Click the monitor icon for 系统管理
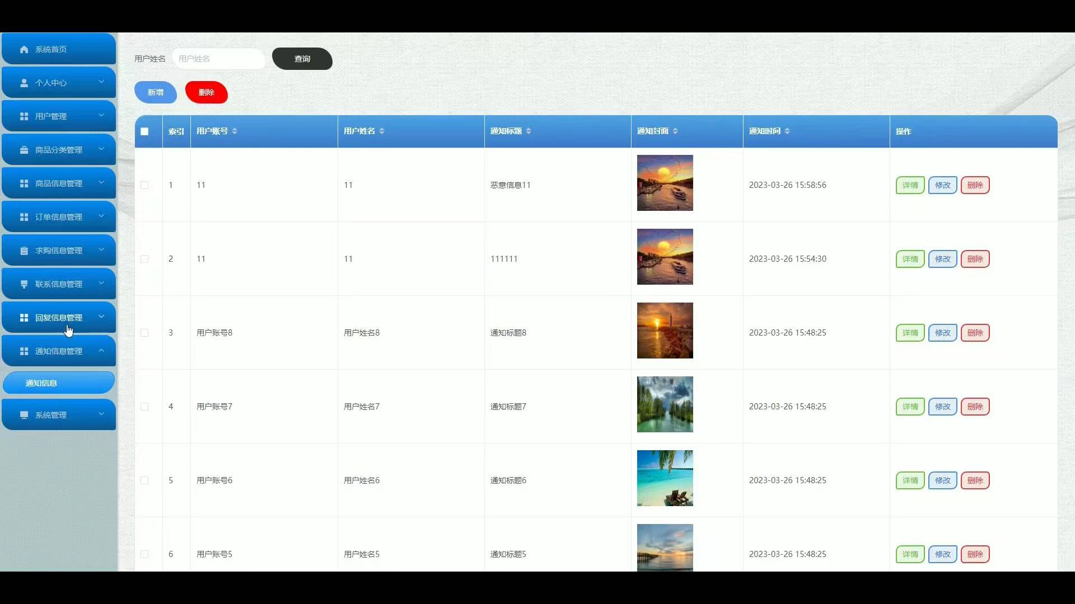Screen dimensions: 1075x604 click(24, 415)
